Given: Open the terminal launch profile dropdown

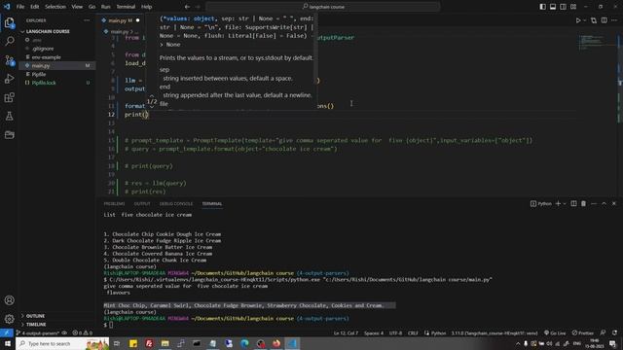Looking at the screenshot, I should click(x=565, y=203).
